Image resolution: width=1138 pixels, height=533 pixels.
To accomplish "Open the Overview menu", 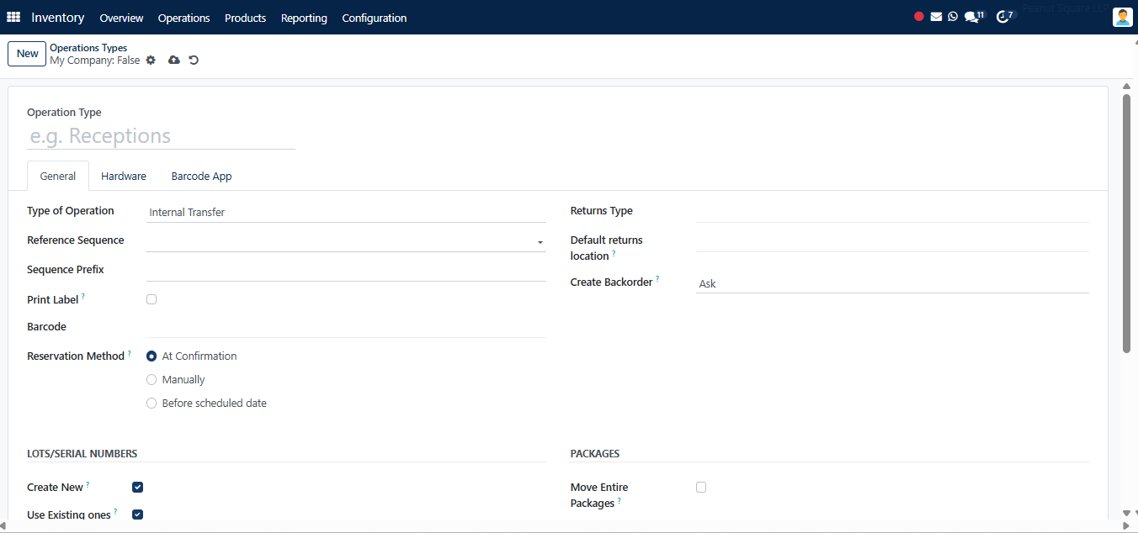I will (121, 18).
